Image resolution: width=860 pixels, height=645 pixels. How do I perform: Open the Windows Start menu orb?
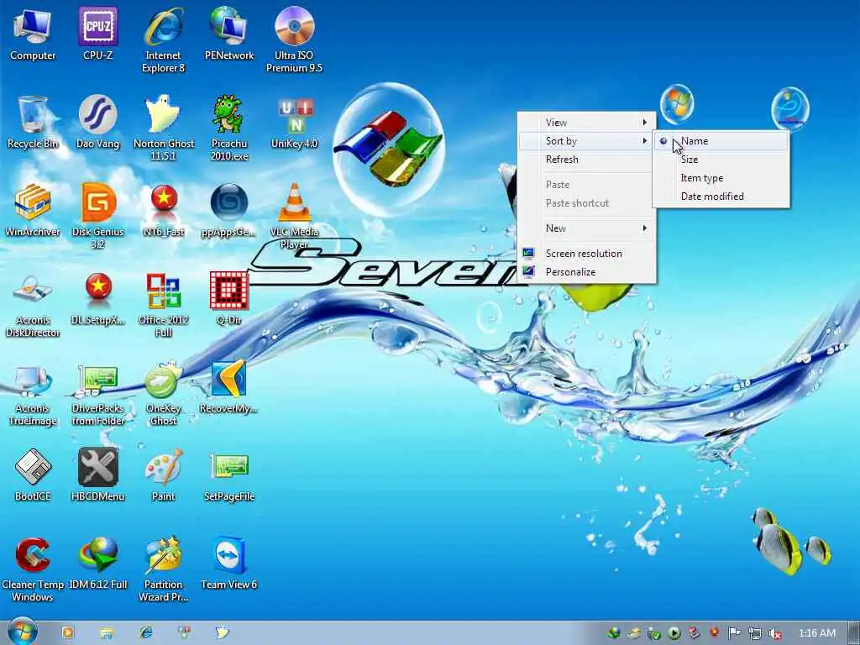tap(23, 632)
